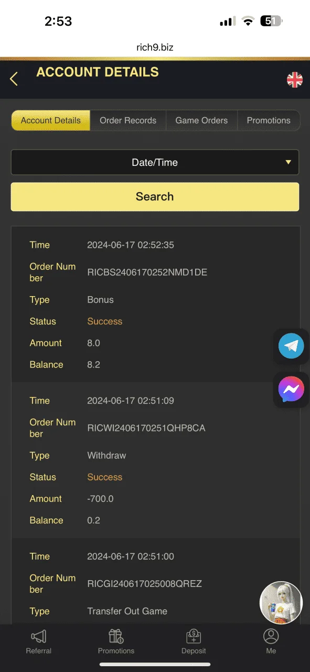Tap the battery indicator in status bar
Screen dimensions: 310x672
[x=272, y=22]
